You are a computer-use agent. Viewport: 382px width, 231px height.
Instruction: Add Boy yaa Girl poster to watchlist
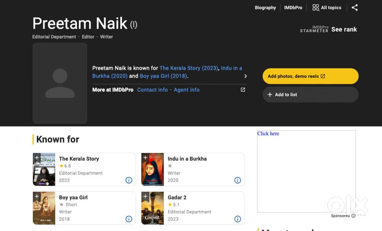[x=37, y=196]
